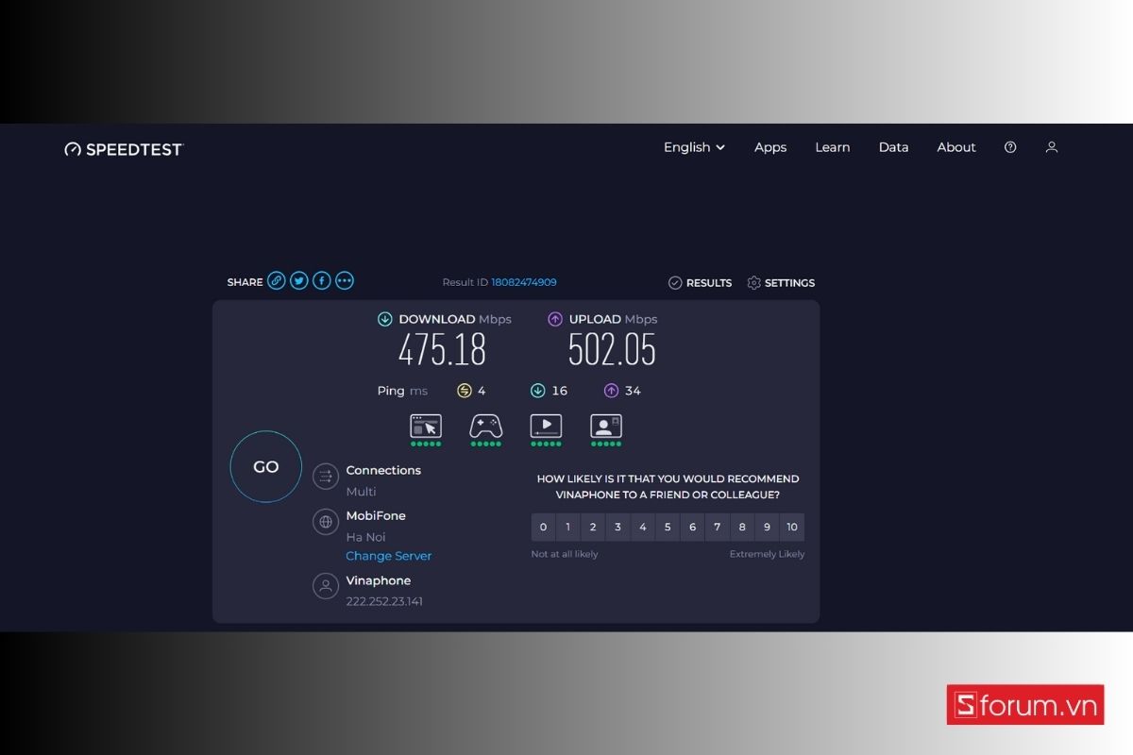The height and width of the screenshot is (755, 1133).
Task: Rate recommendation 8
Action: [x=742, y=528]
